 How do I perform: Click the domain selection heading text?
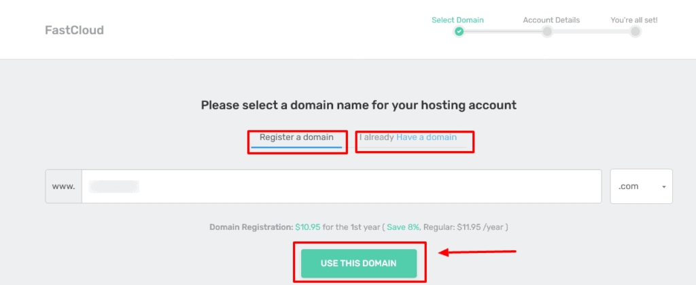pyautogui.click(x=358, y=105)
